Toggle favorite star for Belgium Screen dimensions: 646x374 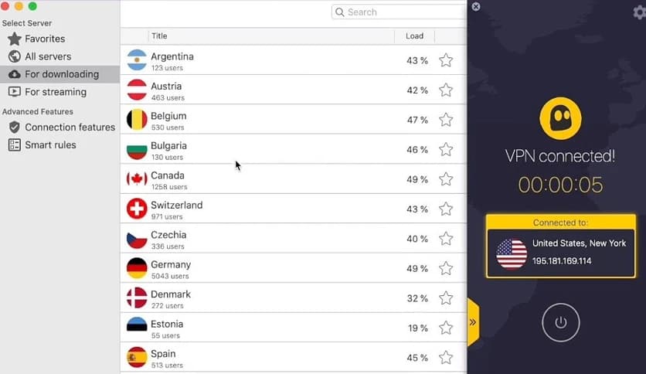[x=446, y=120]
